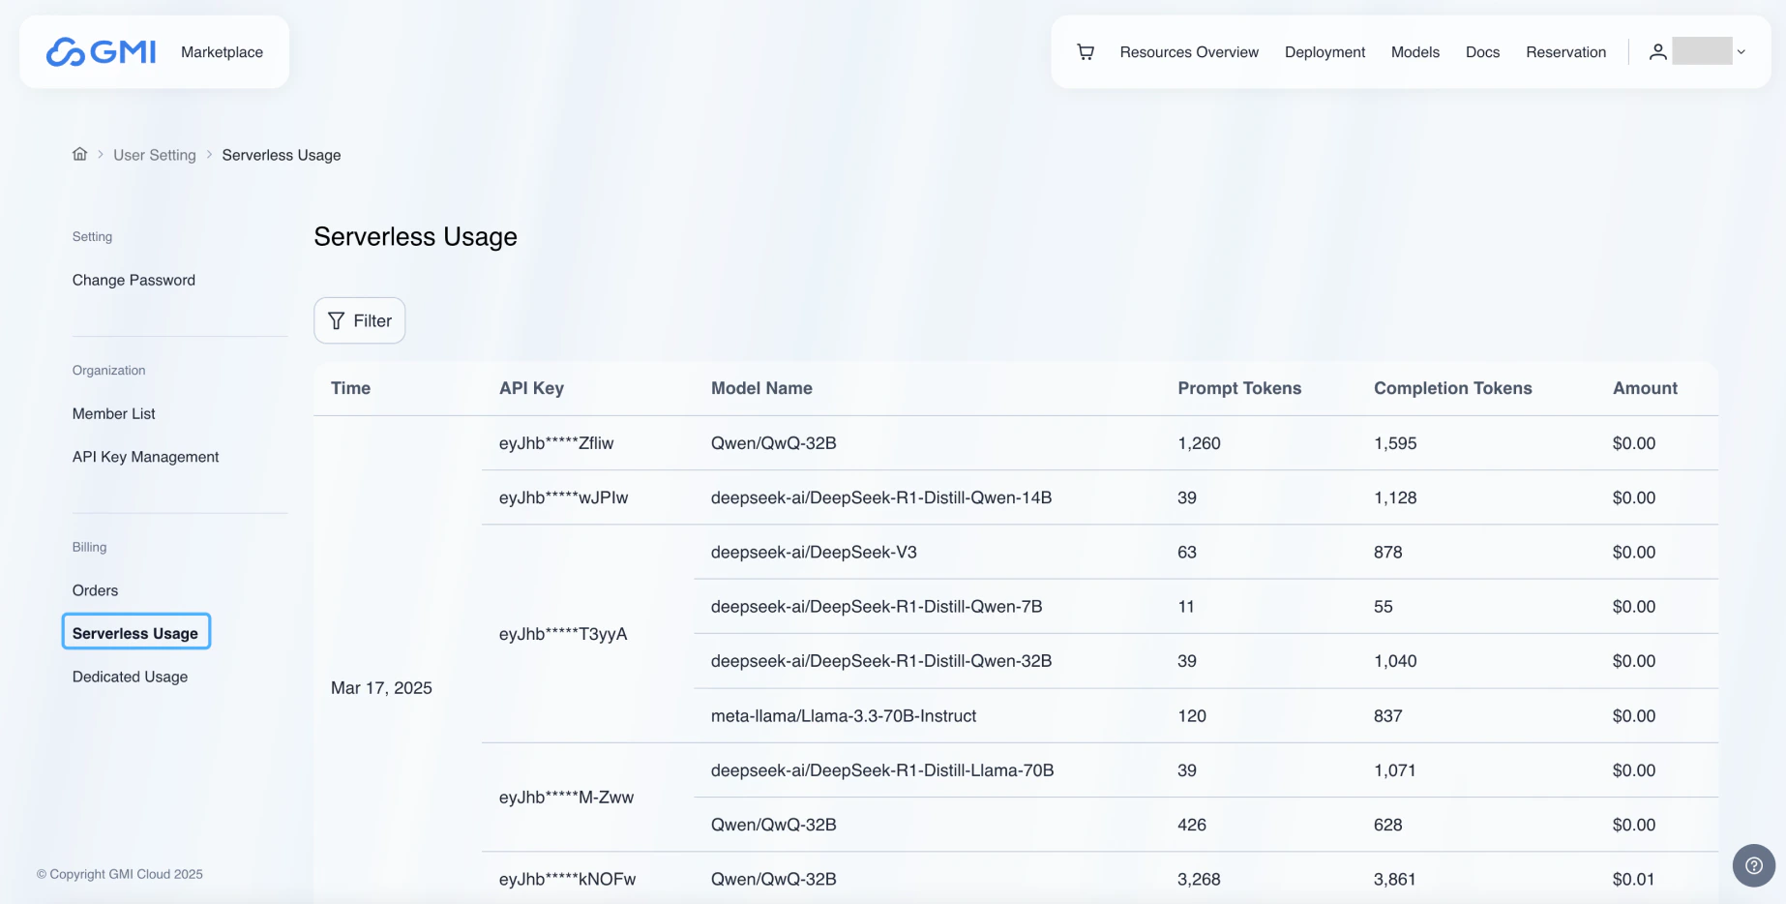Image resolution: width=1786 pixels, height=904 pixels.
Task: Click API key eyJhb*****M-Zww
Action: pos(566,798)
